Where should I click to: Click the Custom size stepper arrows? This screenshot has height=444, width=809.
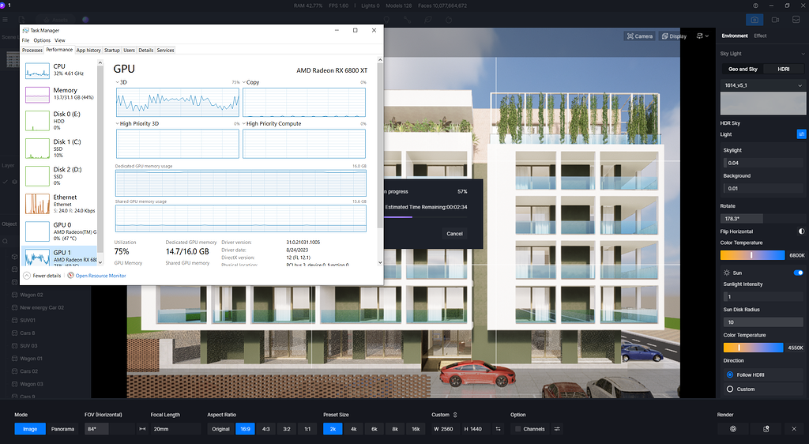coord(455,415)
